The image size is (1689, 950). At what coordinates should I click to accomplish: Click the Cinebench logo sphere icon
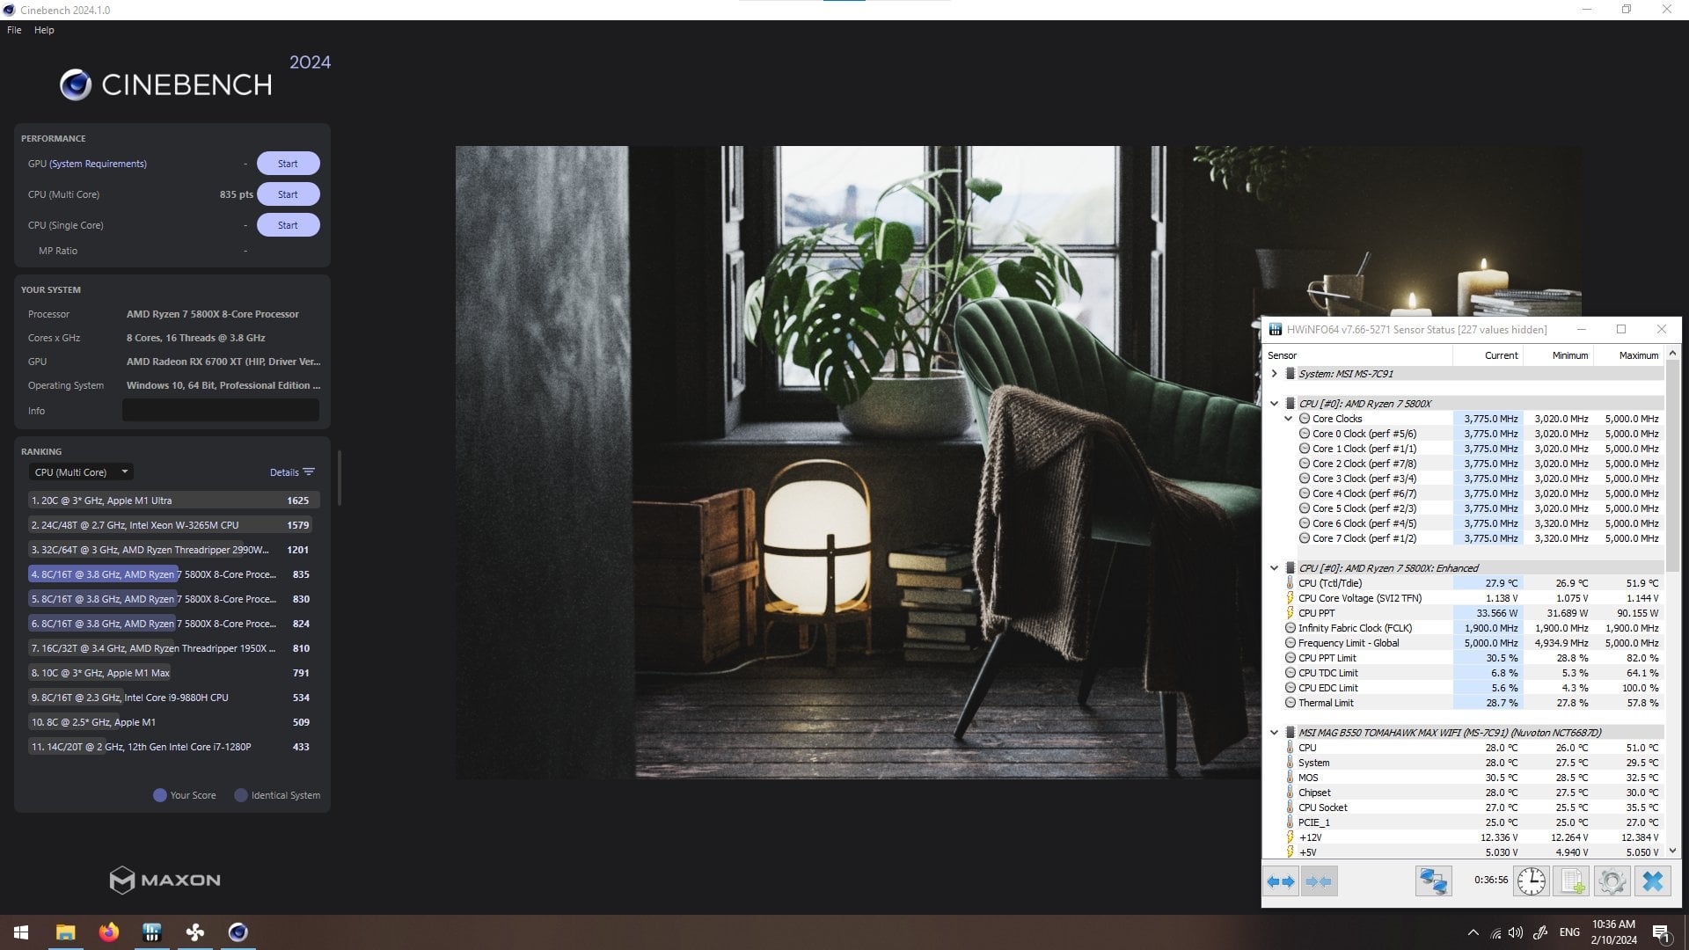(76, 84)
